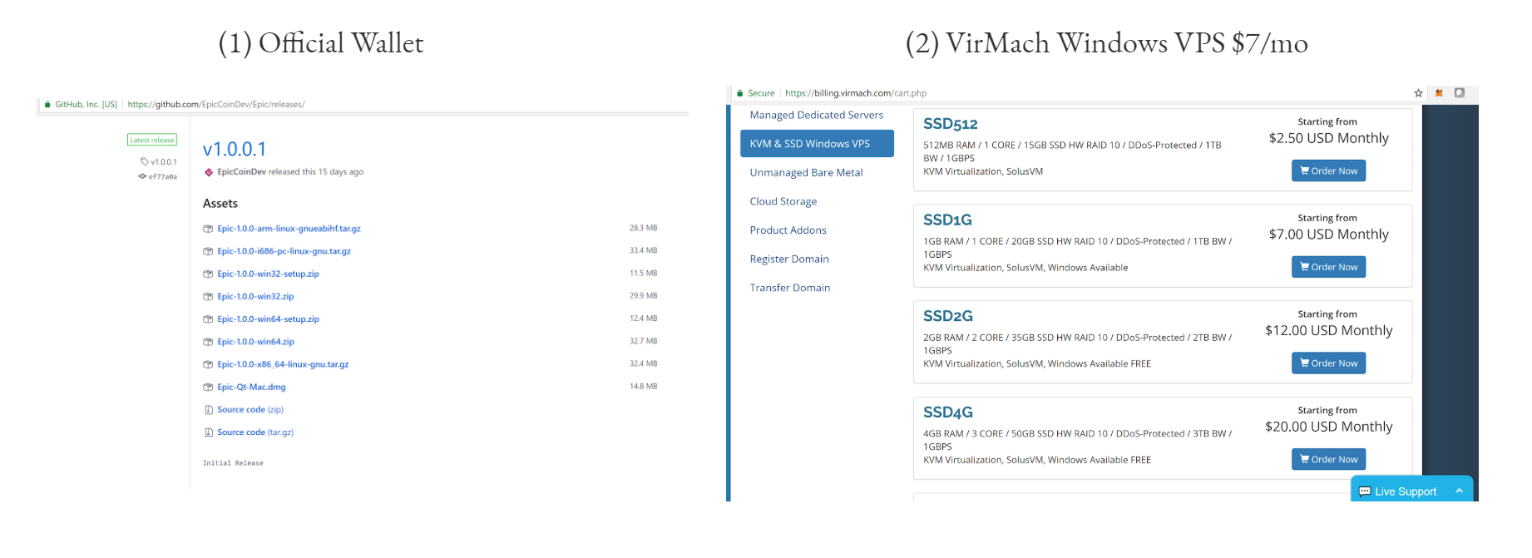This screenshot has height=558, width=1532.
Task: Click the 14.8 MB file size
Action: [x=643, y=387]
